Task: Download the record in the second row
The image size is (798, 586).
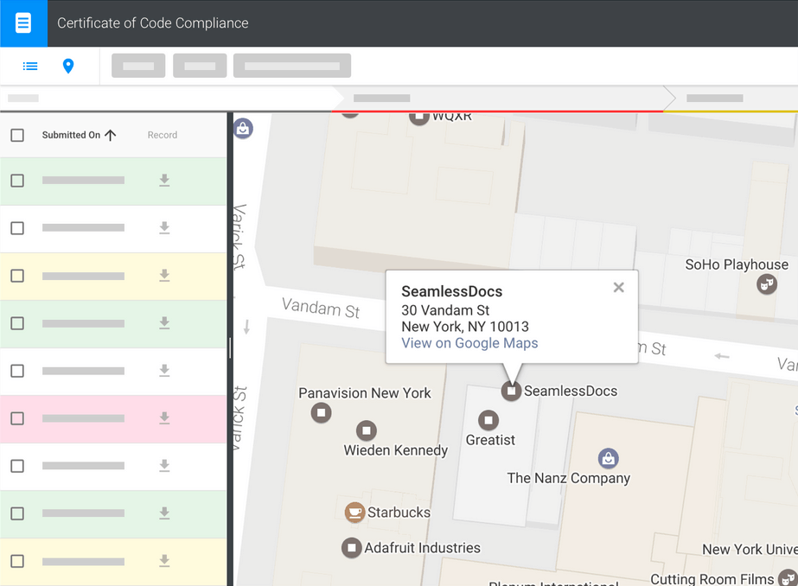Action: 164,228
